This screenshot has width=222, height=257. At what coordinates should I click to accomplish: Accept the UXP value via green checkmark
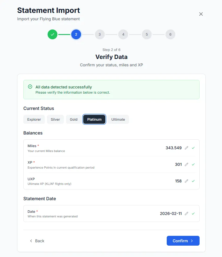tap(193, 181)
